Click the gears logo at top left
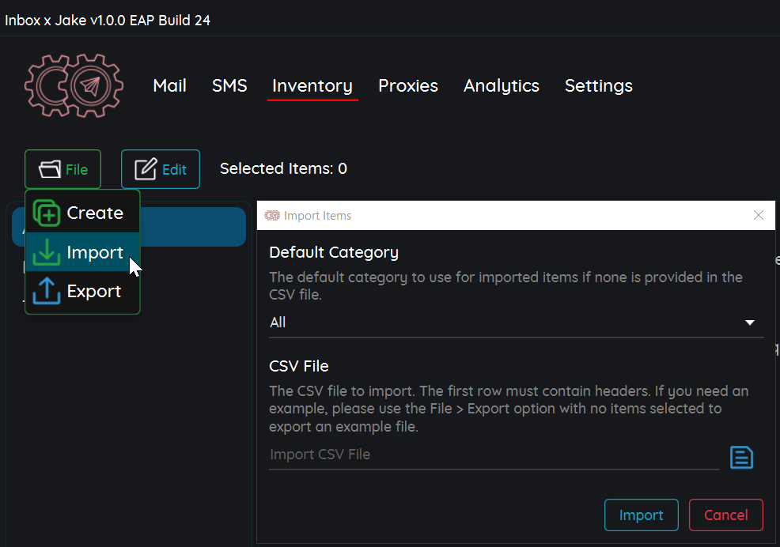Image resolution: width=780 pixels, height=547 pixels. (73, 85)
